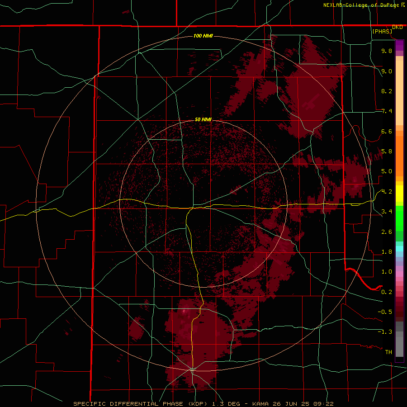Pick the pink segment of the color bar

(399, 274)
